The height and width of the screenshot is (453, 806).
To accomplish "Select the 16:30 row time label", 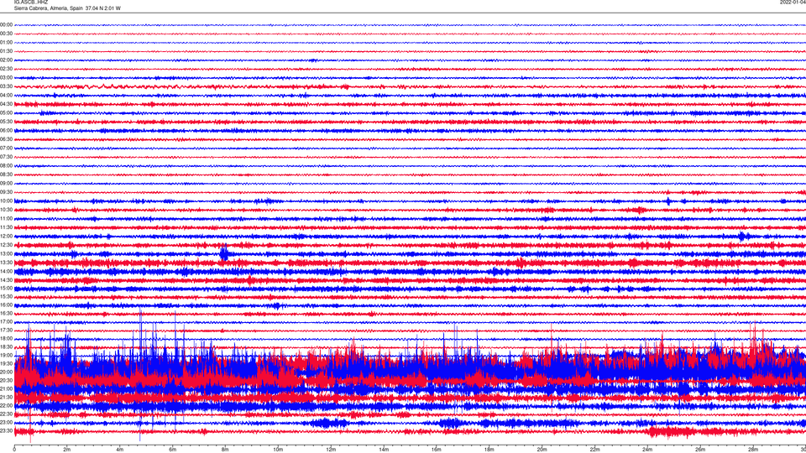I will [6, 313].
